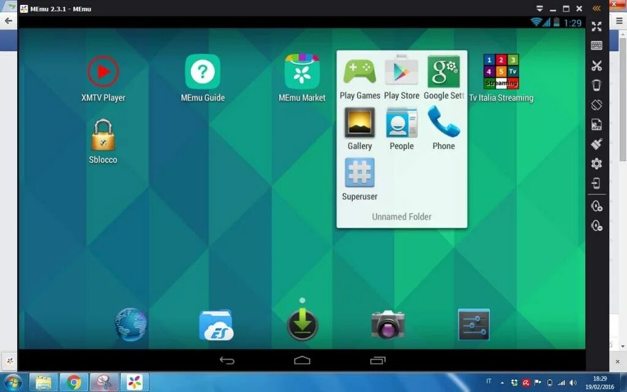The height and width of the screenshot is (392, 627).
Task: Show hidden system tray icons
Action: [502, 383]
